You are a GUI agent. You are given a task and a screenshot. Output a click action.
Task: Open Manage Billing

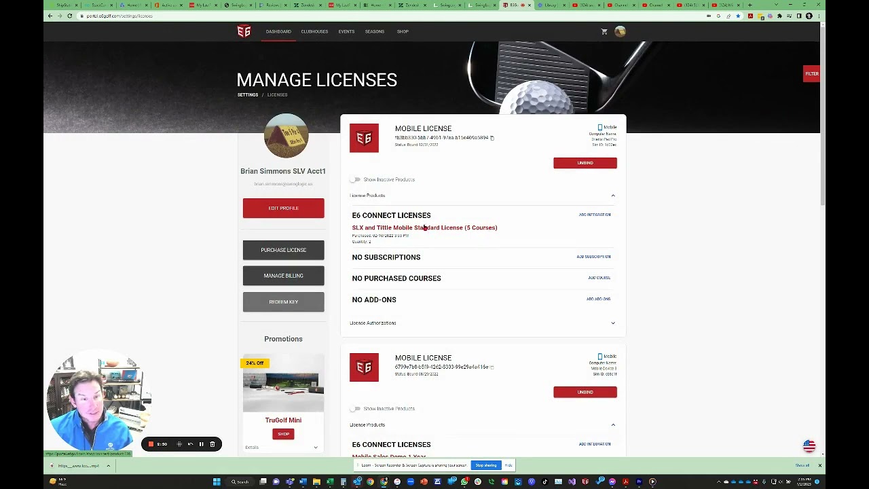[283, 276]
